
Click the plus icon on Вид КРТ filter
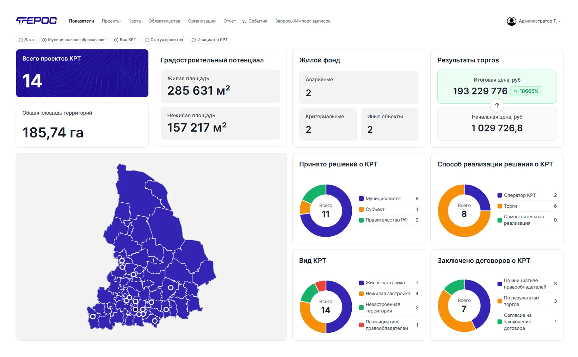coord(116,40)
